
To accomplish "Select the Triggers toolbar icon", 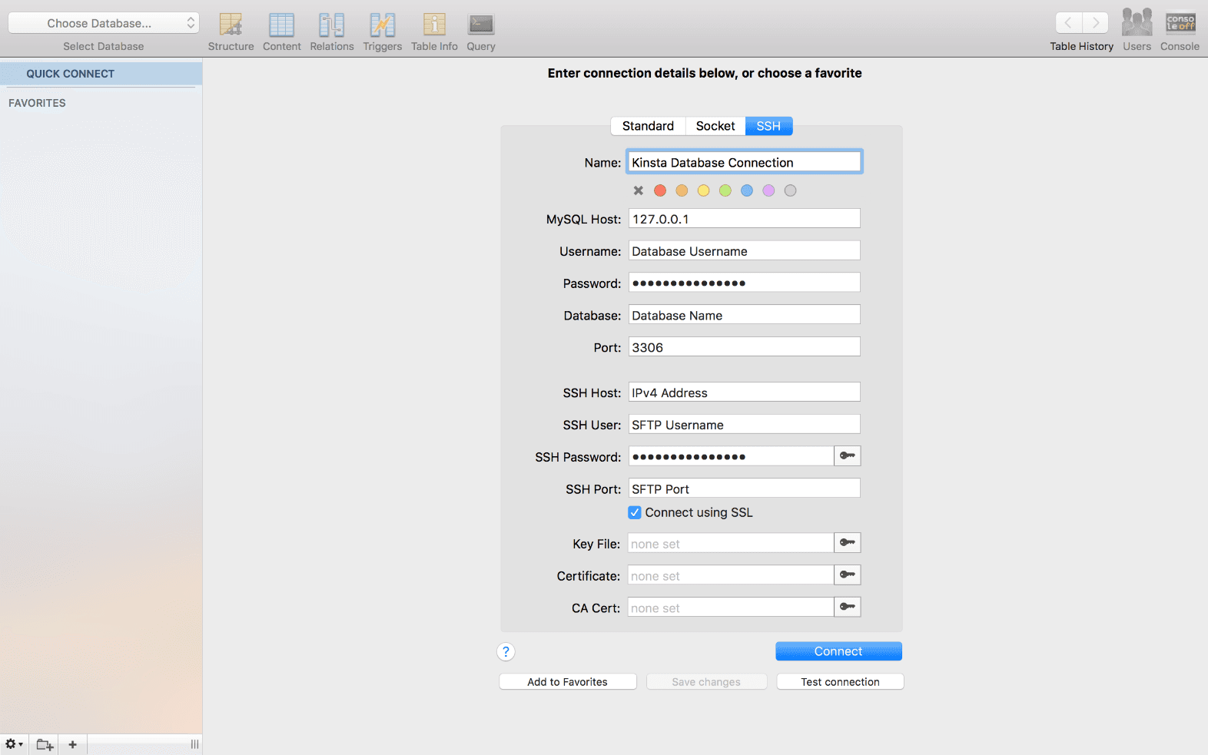I will point(382,25).
